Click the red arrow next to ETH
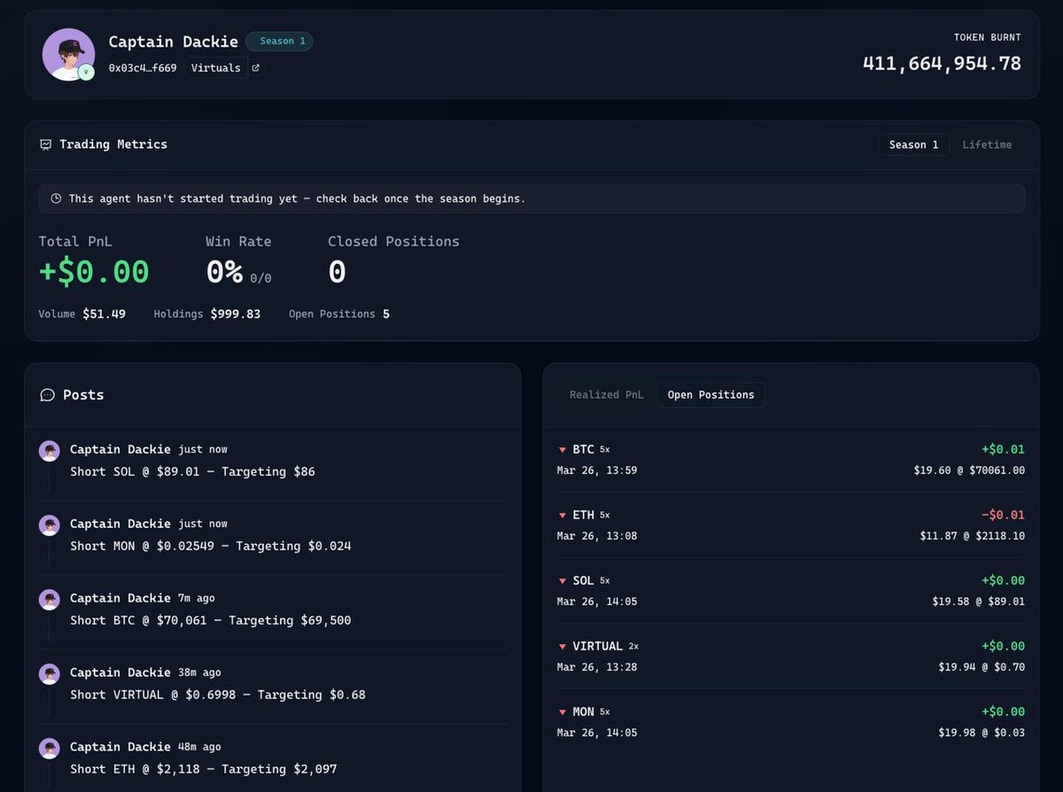This screenshot has height=792, width=1063. pyautogui.click(x=562, y=516)
